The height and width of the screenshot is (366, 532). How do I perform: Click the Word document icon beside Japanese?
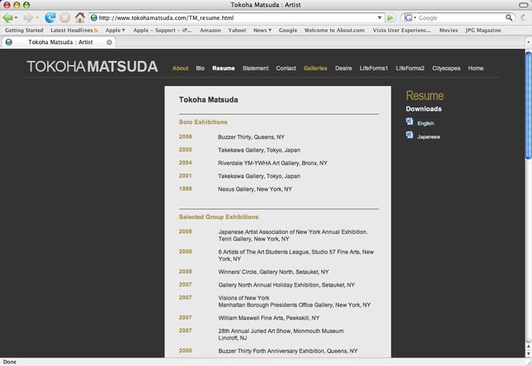[x=409, y=135]
